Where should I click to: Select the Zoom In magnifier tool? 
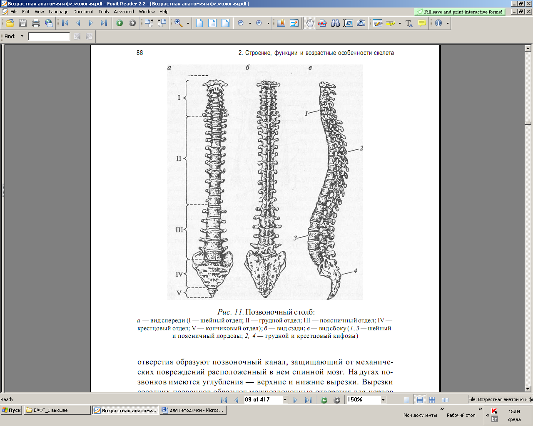[179, 23]
